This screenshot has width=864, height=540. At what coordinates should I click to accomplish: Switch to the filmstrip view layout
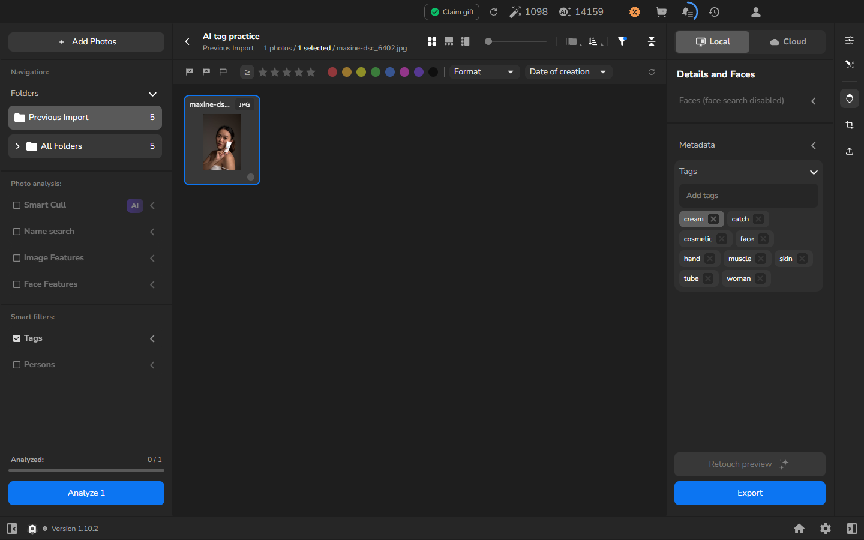pyautogui.click(x=449, y=41)
